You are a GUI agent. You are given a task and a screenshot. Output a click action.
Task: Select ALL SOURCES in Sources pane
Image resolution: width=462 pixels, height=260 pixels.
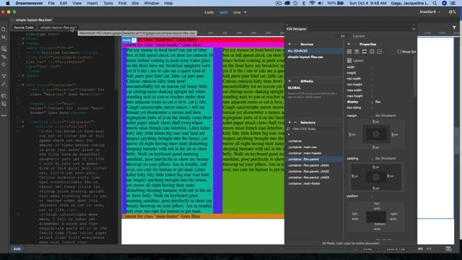pos(315,51)
